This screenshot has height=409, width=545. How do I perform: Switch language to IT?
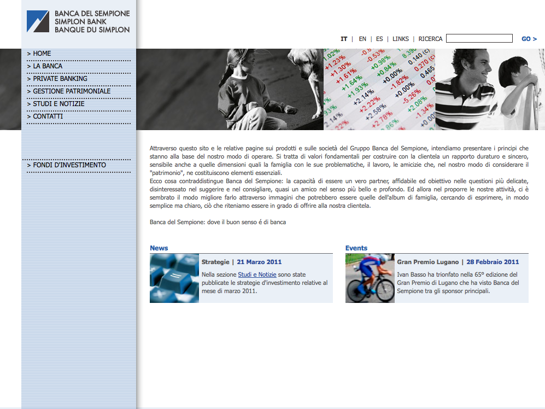pos(344,39)
